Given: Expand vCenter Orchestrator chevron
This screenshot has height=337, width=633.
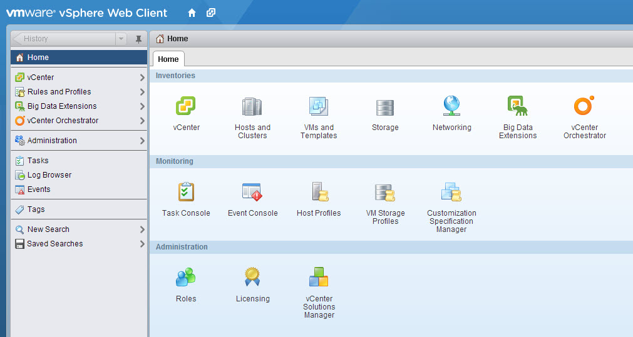Looking at the screenshot, I should click(x=142, y=121).
